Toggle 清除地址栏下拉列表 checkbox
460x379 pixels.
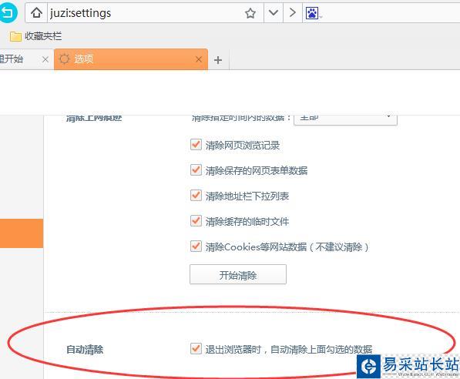(x=196, y=196)
